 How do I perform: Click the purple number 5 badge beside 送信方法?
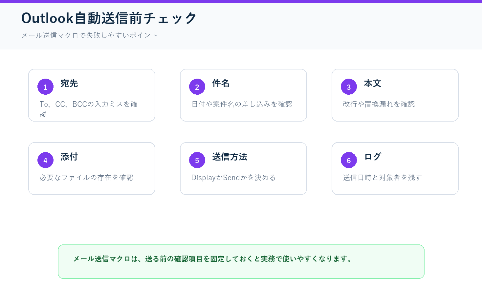coord(197,160)
